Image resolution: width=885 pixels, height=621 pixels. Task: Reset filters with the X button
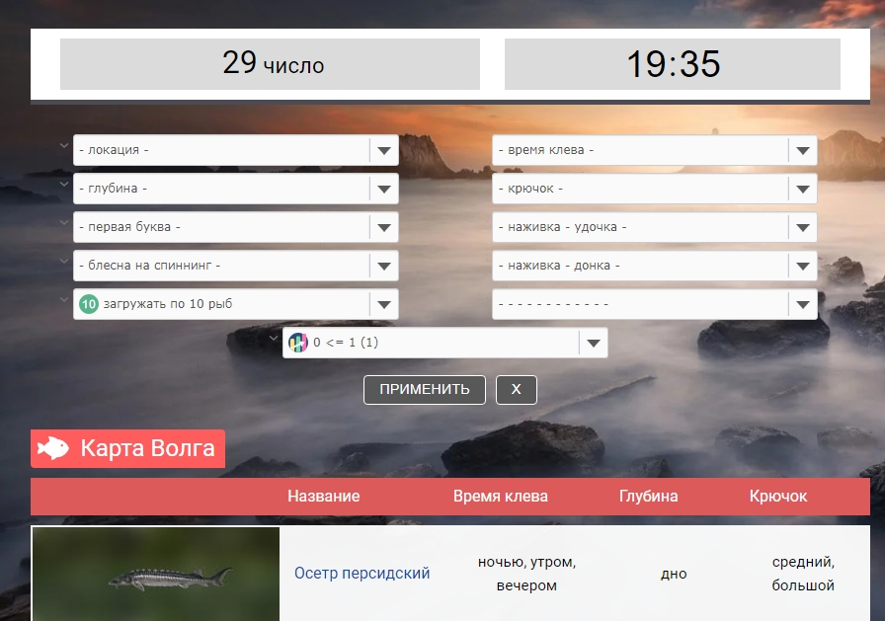pyautogui.click(x=516, y=389)
